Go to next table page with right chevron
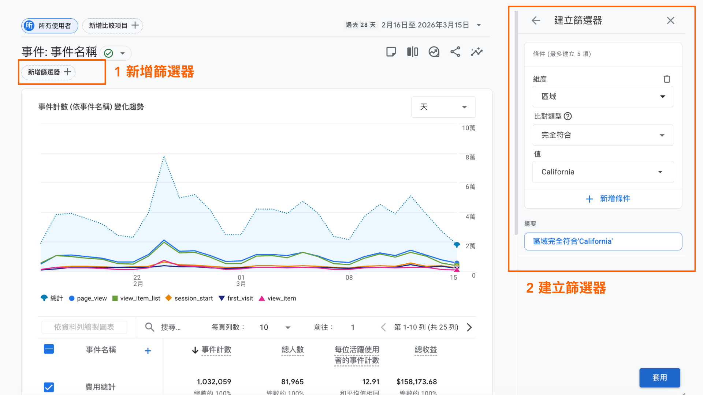Image resolution: width=703 pixels, height=395 pixels. [x=469, y=327]
